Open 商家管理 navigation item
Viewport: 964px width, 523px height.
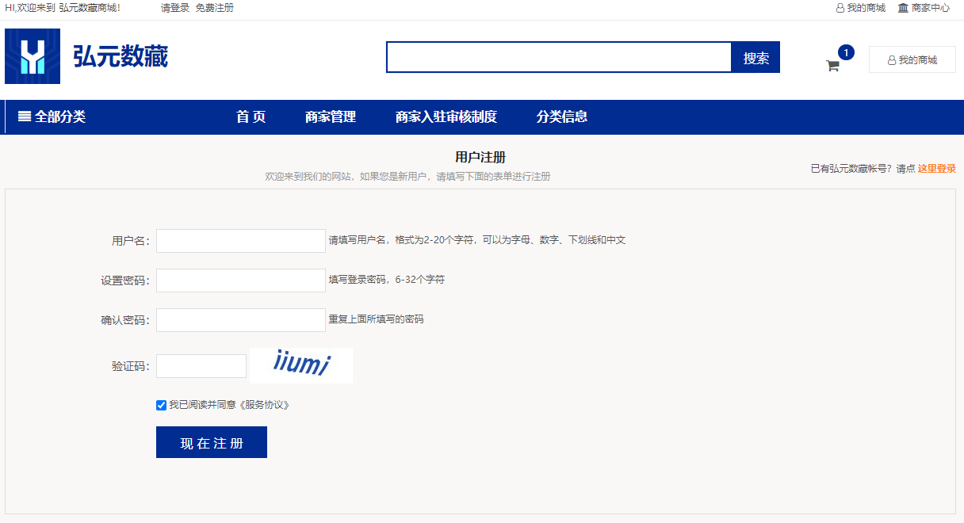[331, 117]
